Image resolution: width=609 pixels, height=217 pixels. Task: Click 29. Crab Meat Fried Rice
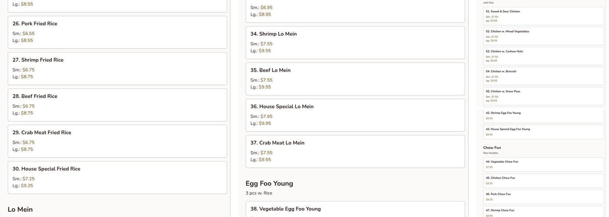point(117,141)
